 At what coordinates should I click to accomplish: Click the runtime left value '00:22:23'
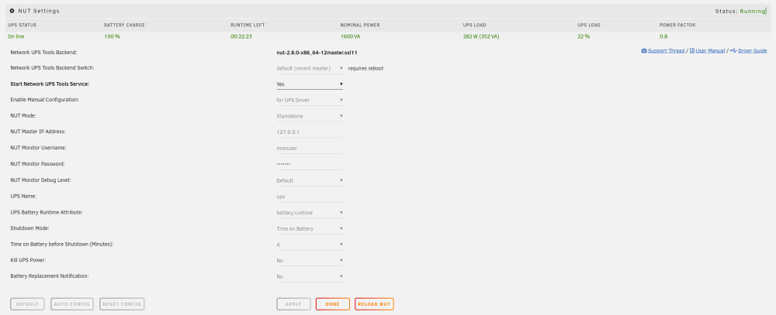tap(242, 36)
